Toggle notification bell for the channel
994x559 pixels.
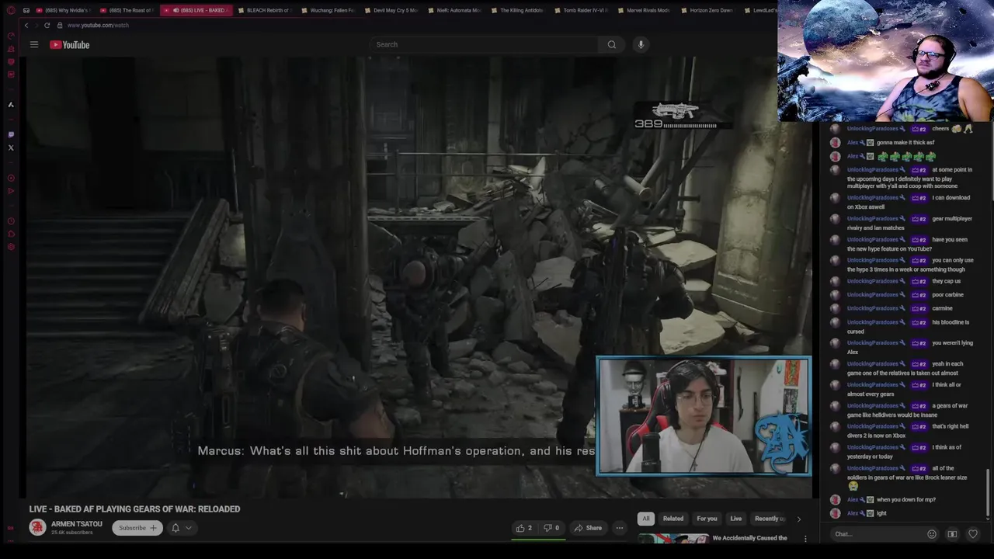click(176, 528)
